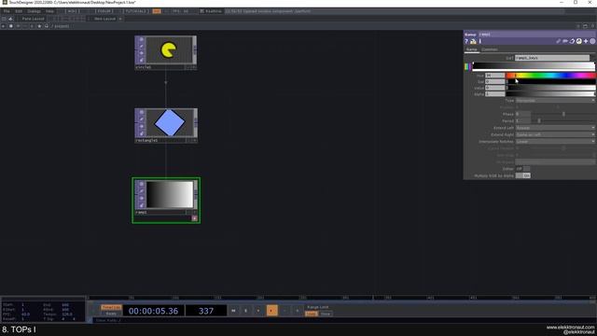Open Extend Left dropdown
Viewport: 597px width, 336px height.
coord(555,128)
